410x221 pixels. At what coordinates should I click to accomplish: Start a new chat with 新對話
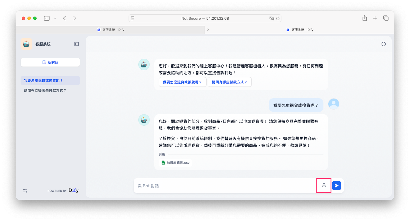[50, 62]
